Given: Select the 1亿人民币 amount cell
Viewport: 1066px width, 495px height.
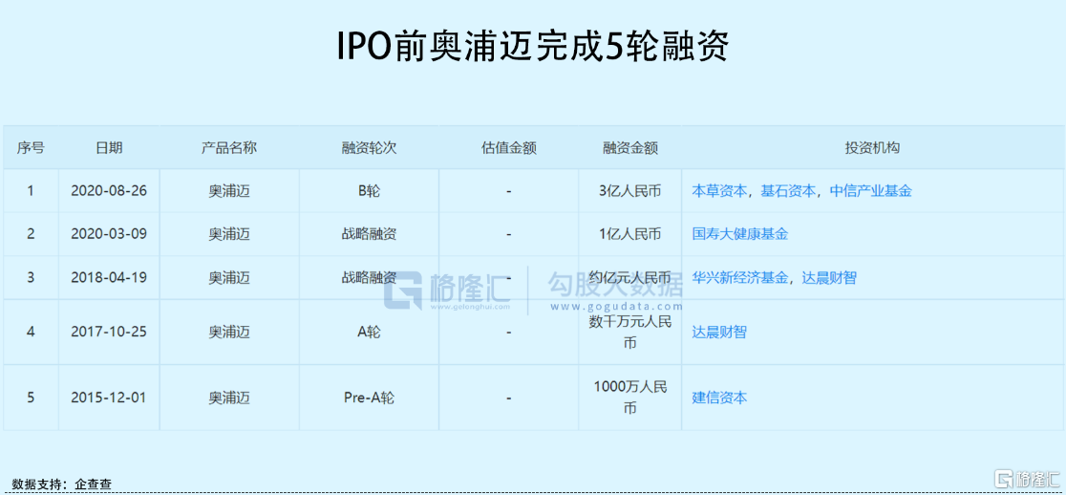Looking at the screenshot, I should pyautogui.click(x=629, y=234).
